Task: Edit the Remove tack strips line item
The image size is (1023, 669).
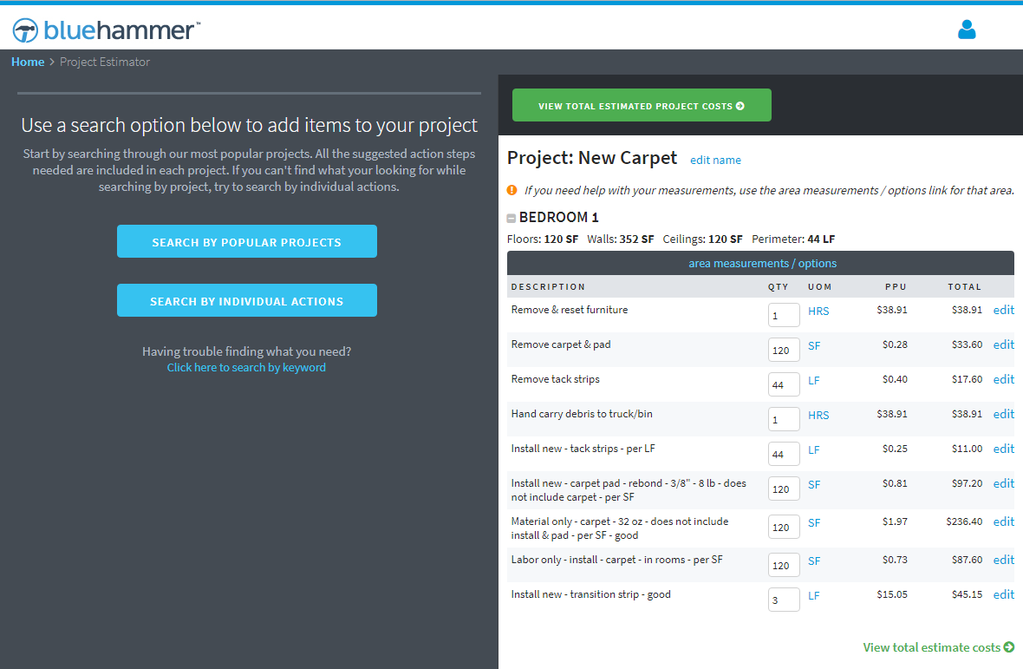Action: 1003,379
